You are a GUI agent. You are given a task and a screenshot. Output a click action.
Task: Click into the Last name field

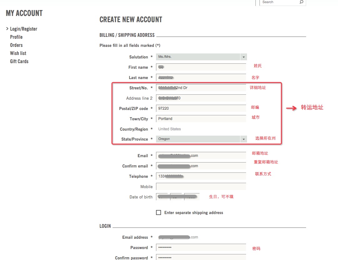[x=201, y=77]
